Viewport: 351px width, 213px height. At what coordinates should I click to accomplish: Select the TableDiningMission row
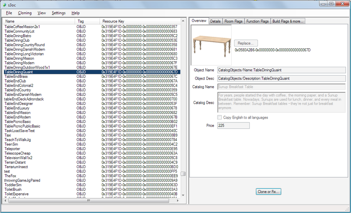coord(92,58)
